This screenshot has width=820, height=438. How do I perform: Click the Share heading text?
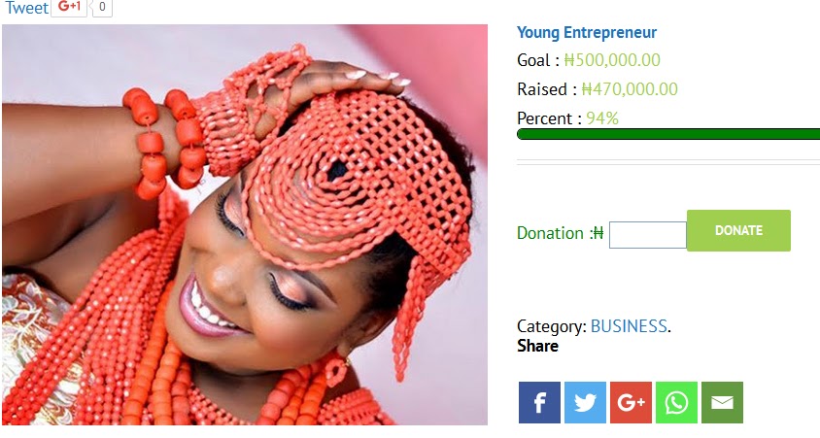[x=537, y=346]
